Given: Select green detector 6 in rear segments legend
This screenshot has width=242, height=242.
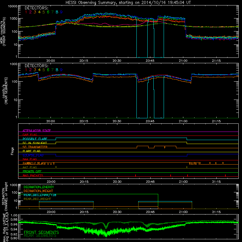Looking at the screenshot, I should tap(48, 70).
